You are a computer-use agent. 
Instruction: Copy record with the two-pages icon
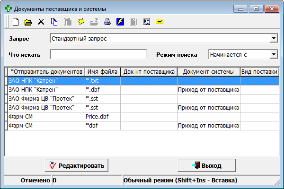point(54,22)
